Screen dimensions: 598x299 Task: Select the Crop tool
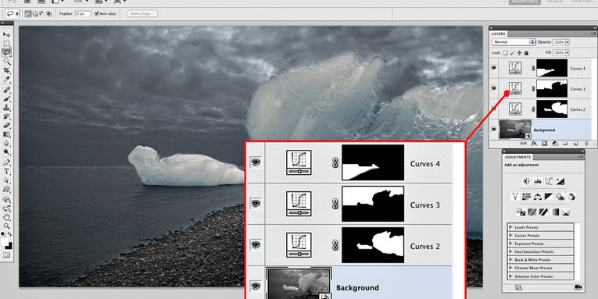[x=7, y=71]
